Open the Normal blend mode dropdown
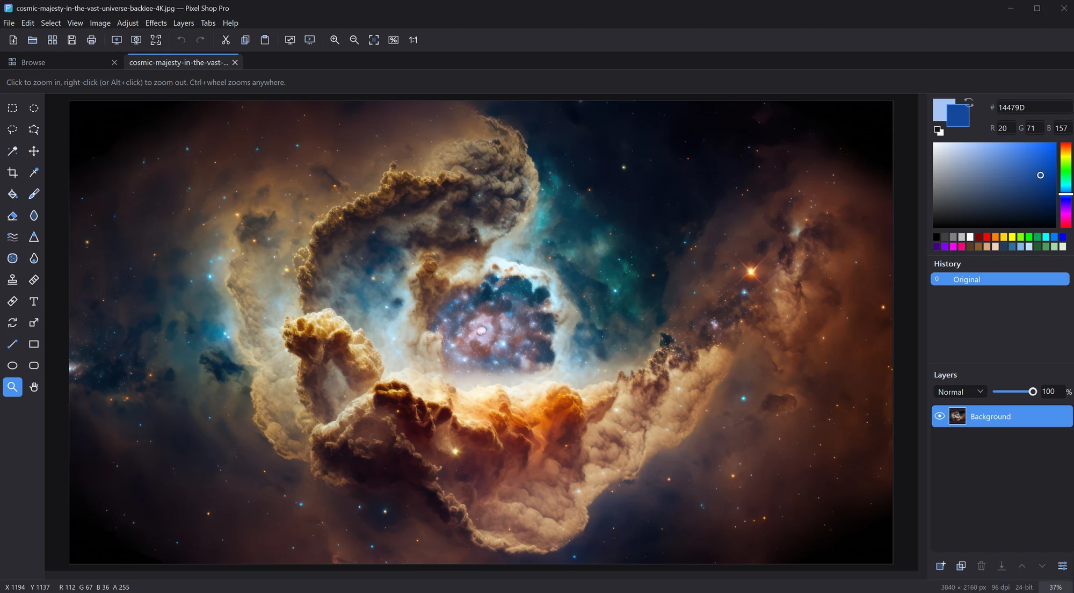1074x593 pixels. coord(960,392)
